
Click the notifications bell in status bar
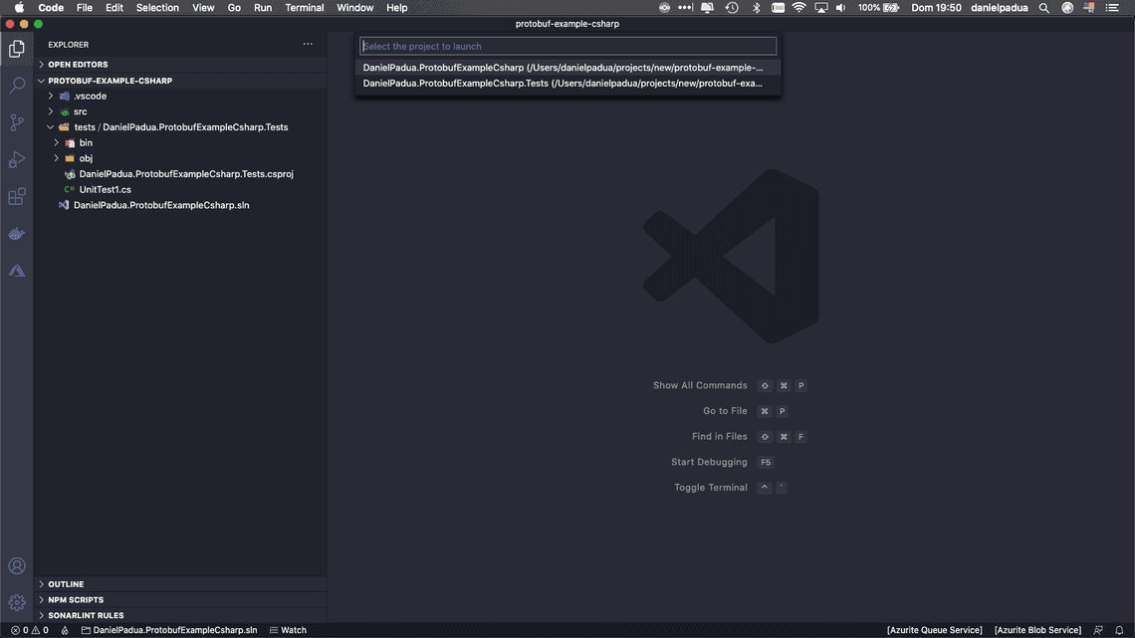pyautogui.click(x=1119, y=630)
